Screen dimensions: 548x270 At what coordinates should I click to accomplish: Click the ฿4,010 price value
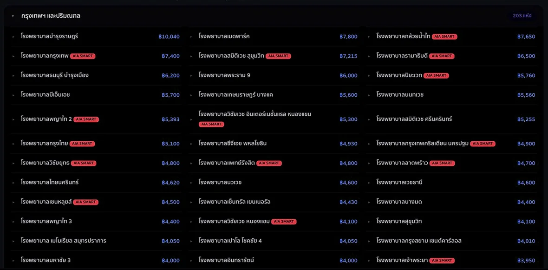coord(526,241)
